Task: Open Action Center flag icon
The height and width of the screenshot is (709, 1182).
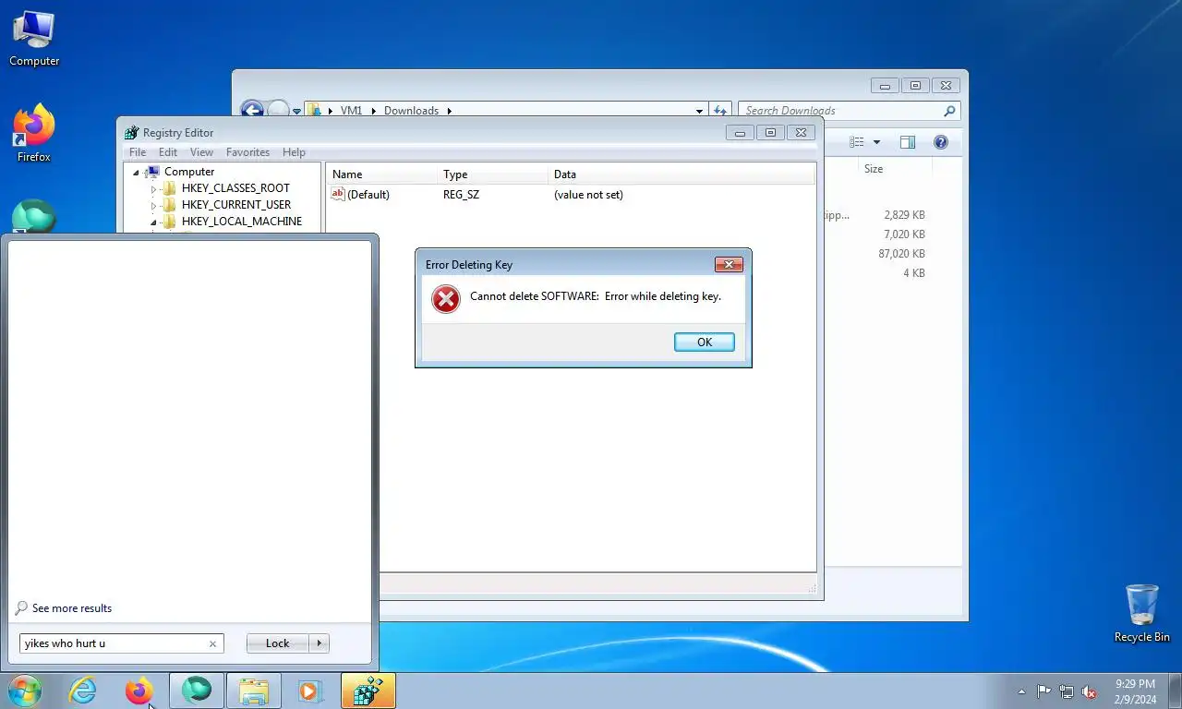Action: [x=1043, y=691]
